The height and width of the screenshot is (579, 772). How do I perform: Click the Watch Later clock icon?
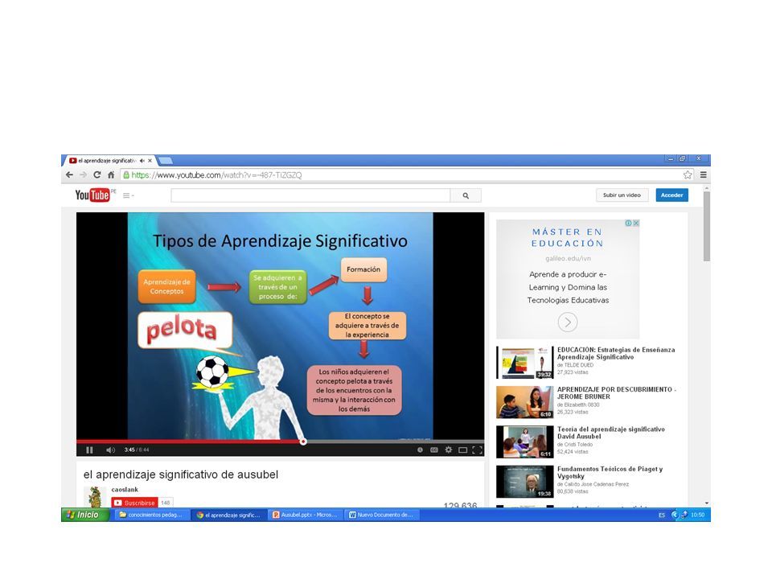coord(420,450)
